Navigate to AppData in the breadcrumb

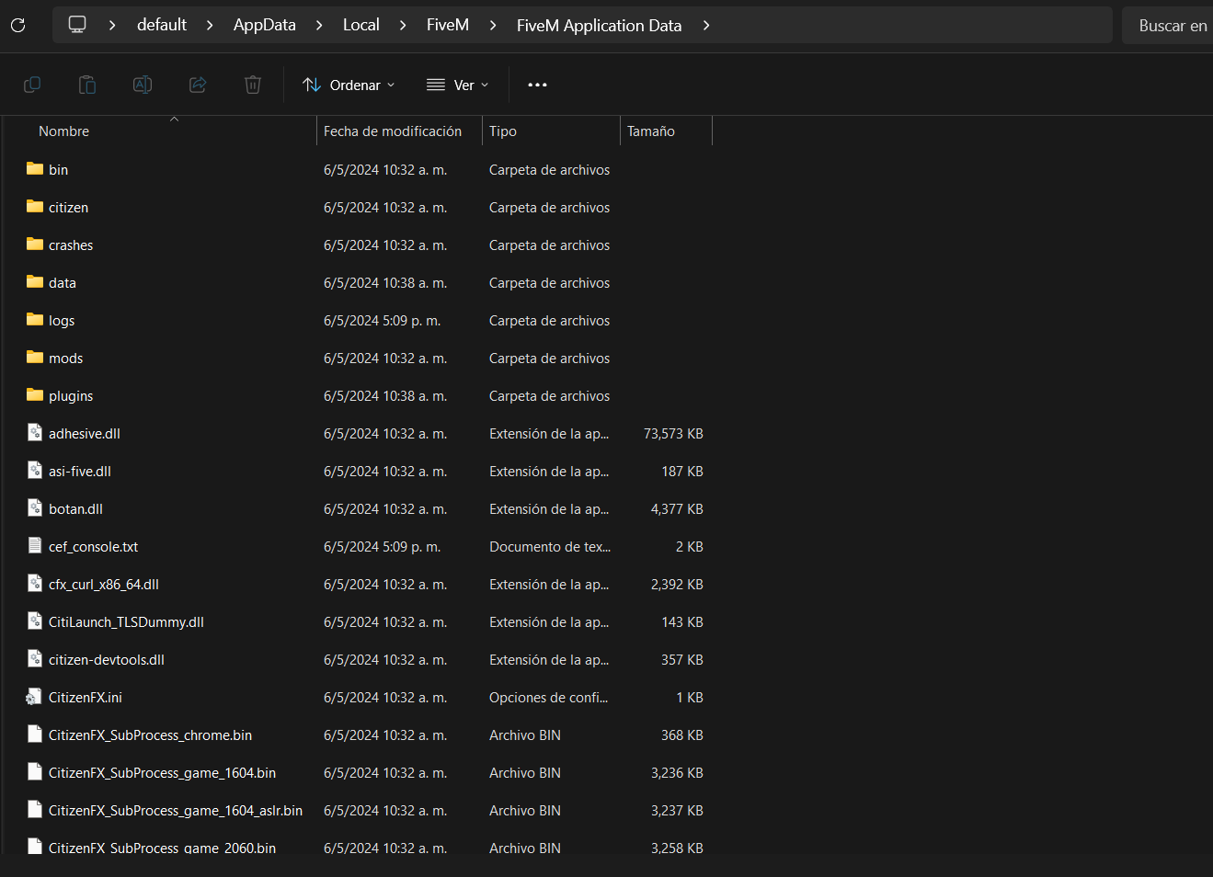pos(265,25)
